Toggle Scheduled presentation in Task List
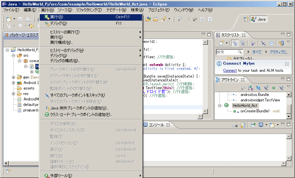This screenshot has height=178, width=295. coord(243,43)
